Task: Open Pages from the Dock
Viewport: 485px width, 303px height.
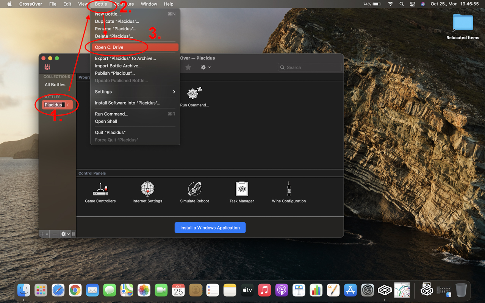Action: coord(333,291)
